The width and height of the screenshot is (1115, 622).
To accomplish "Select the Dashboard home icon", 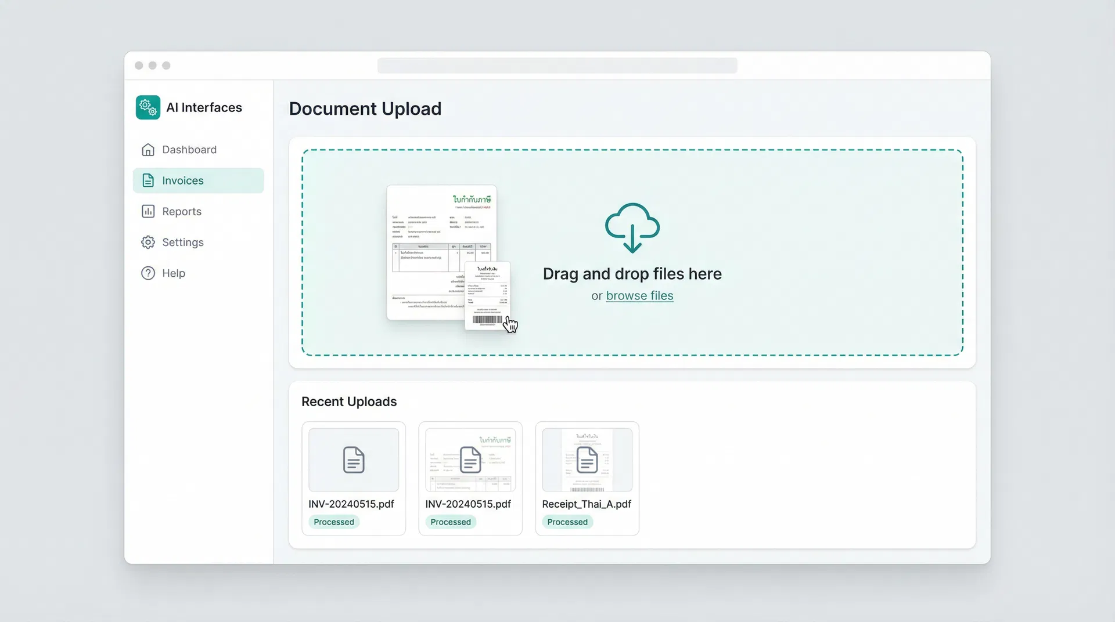I will point(148,149).
